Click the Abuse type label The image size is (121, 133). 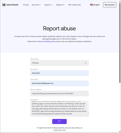tap(34, 59)
